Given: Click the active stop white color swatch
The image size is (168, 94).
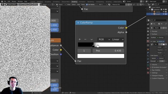Looking at the screenshot, I should 101,56.
